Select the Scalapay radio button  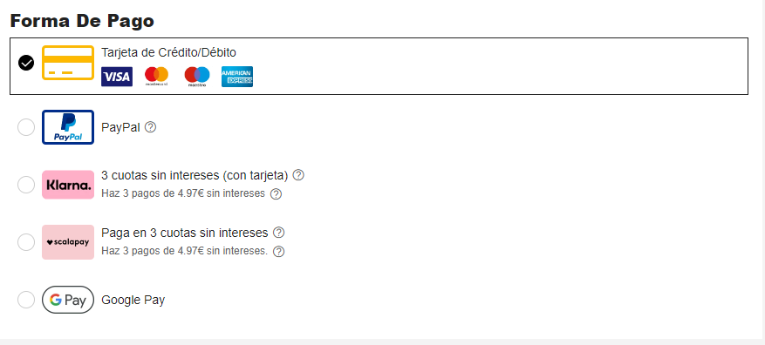pos(26,242)
